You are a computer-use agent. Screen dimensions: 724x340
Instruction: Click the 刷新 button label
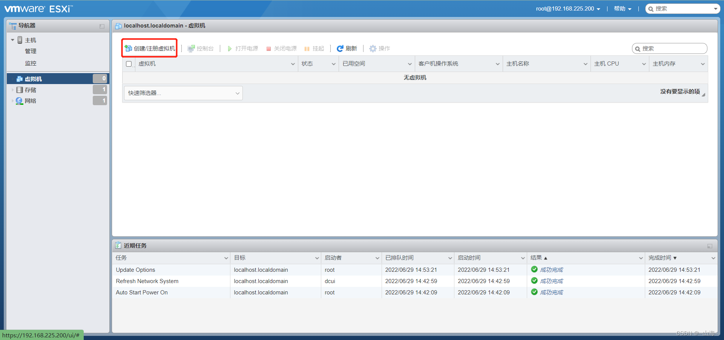pos(351,49)
